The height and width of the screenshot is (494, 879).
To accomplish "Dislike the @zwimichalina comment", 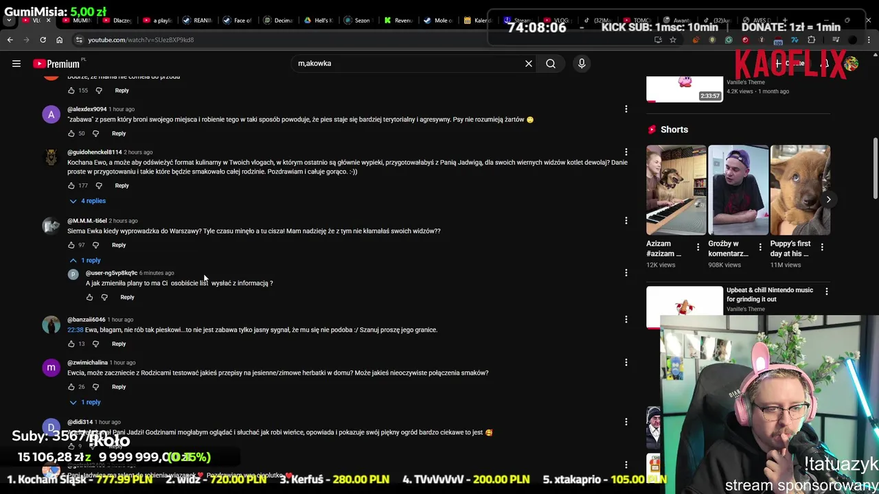I will [x=95, y=387].
